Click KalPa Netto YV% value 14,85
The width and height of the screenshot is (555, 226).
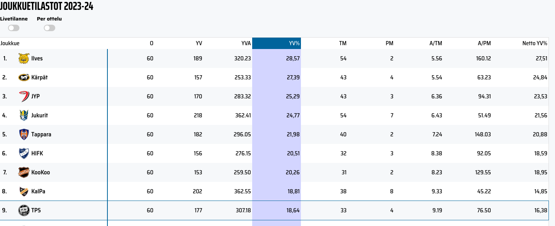[541, 191]
